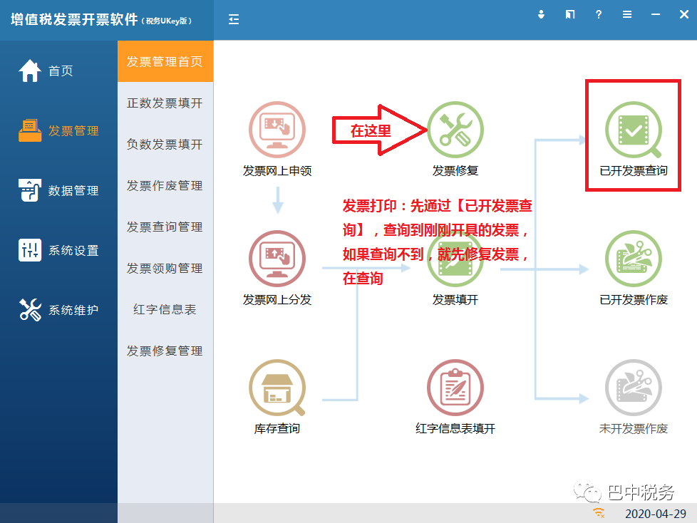Viewport: 697px width, 523px height.
Task: Click the 系统设置 sliders icon
Action: coord(30,249)
